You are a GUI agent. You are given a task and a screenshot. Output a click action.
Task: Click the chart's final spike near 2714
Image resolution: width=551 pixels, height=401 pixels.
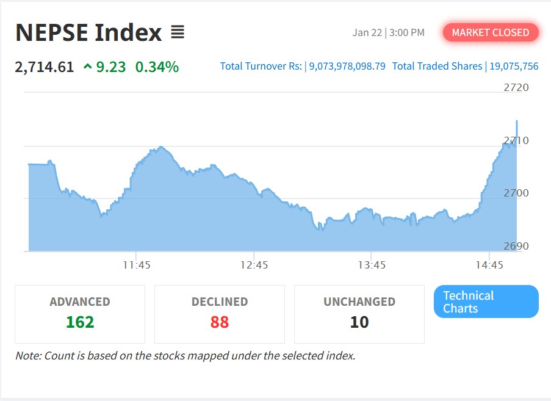pos(517,122)
